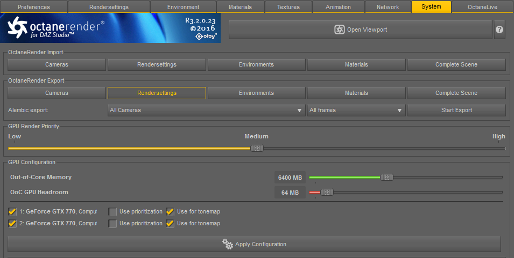Switch to the Rendersettings tab

tap(109, 7)
